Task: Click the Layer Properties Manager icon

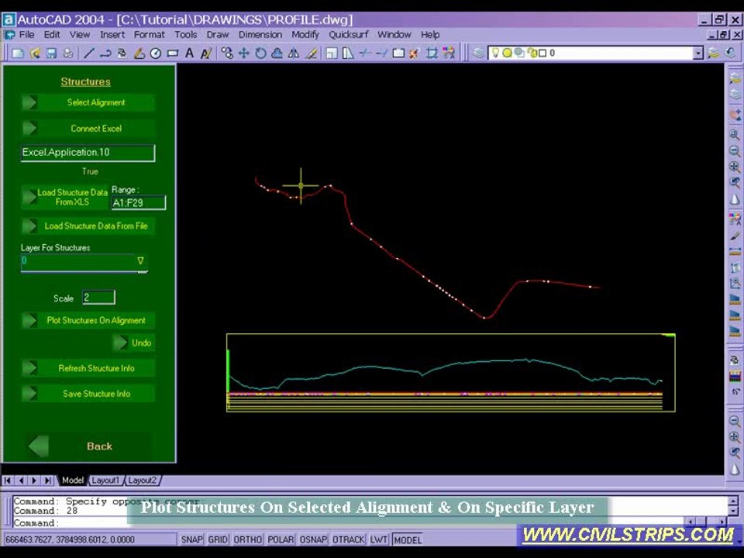Action: pyautogui.click(x=479, y=53)
